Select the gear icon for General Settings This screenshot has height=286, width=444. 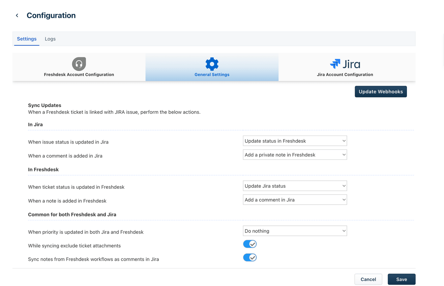pos(212,64)
